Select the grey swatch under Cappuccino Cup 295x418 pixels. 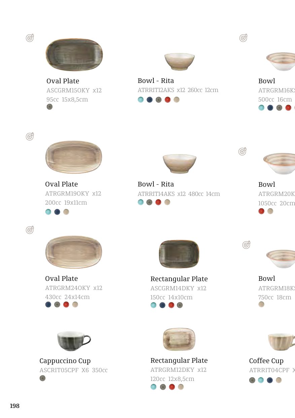pyautogui.click(x=42, y=378)
